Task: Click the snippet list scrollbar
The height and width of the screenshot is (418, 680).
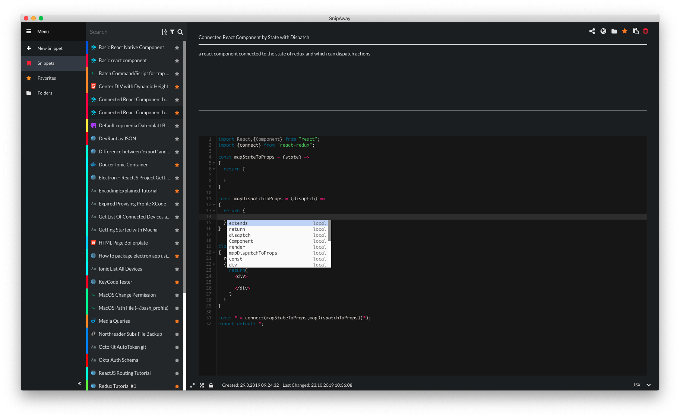Action: pos(185,167)
